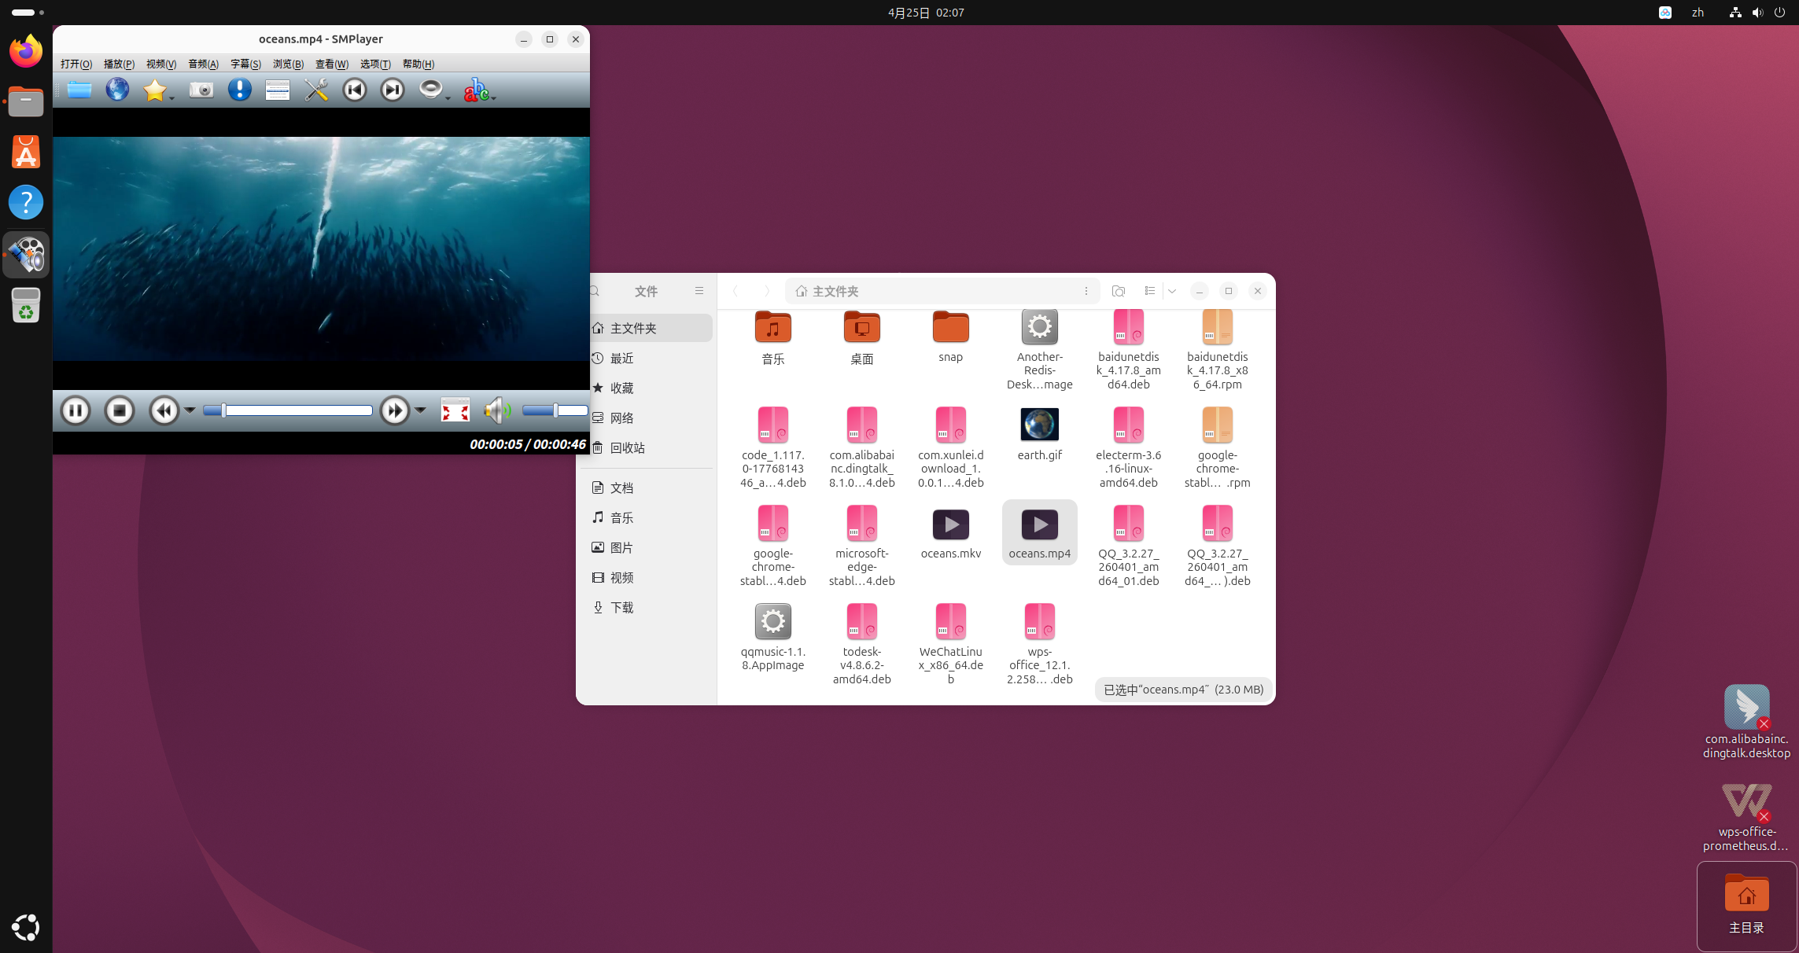
Task: Open 回收站 in the file sidebar
Action: pyautogui.click(x=627, y=447)
